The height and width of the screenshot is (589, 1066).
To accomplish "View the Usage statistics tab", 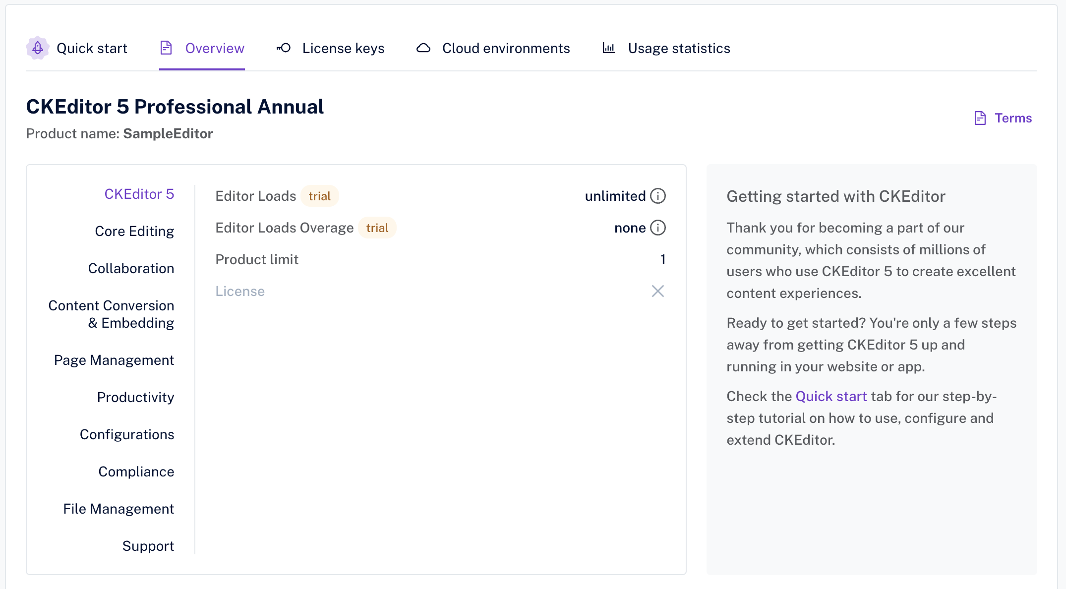I will click(666, 48).
